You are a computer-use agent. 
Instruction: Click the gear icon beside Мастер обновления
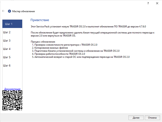(x=9, y=11)
